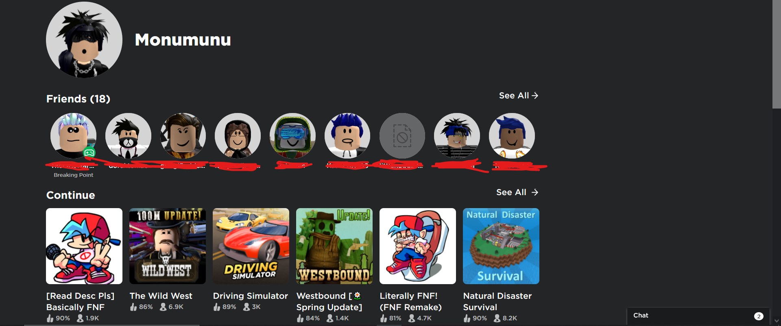Expand the Friends list with See All

pyautogui.click(x=519, y=96)
